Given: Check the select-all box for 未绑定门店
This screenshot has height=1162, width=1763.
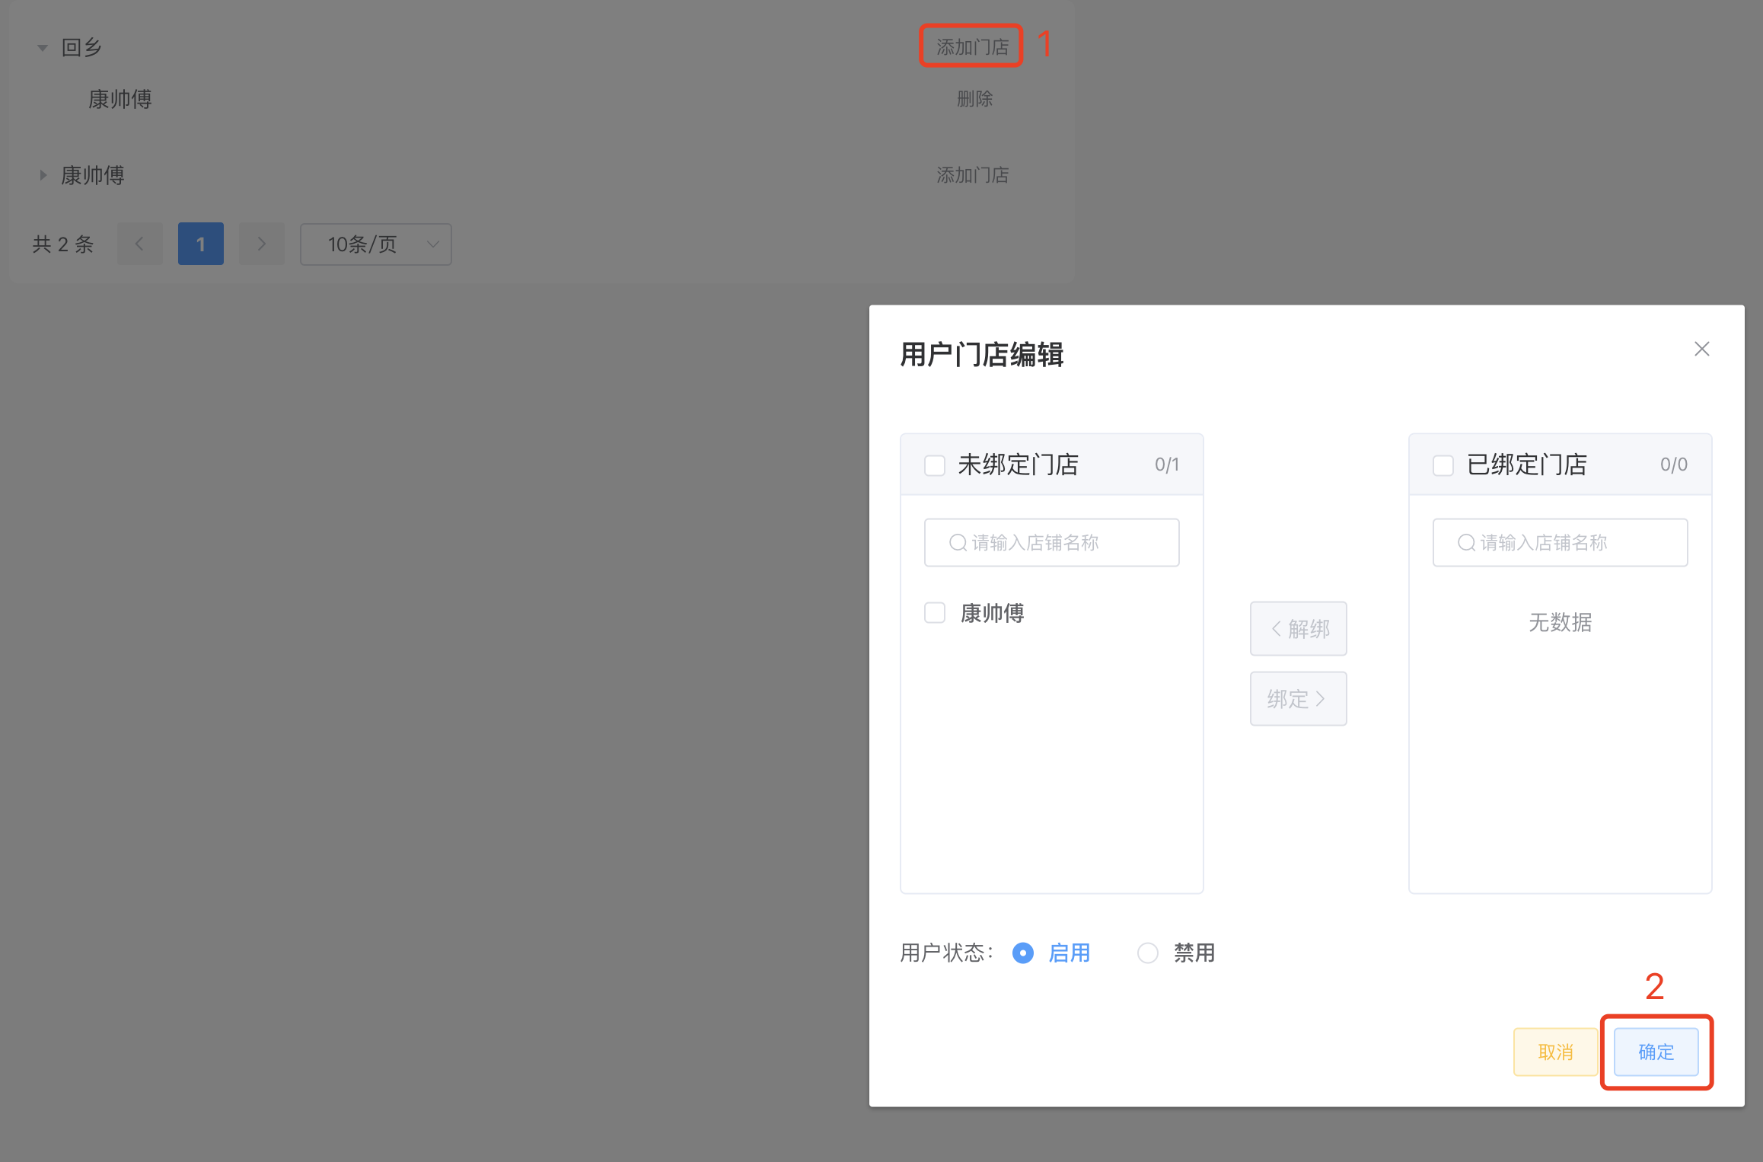Looking at the screenshot, I should 935,464.
